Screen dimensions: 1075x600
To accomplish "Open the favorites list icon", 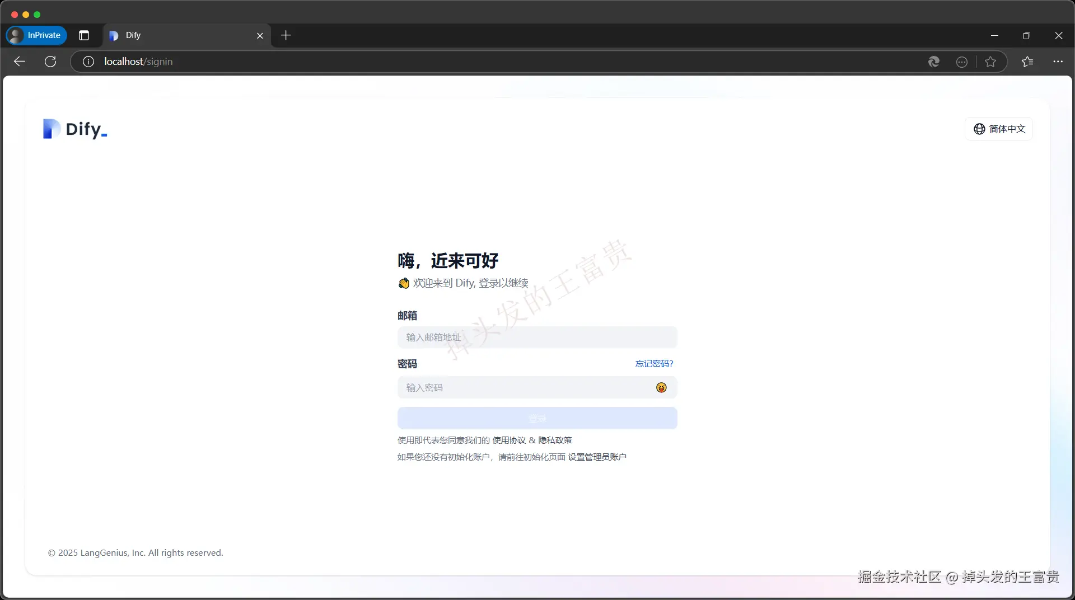I will [x=1027, y=62].
